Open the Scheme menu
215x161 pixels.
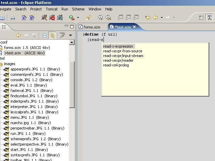(78, 9)
